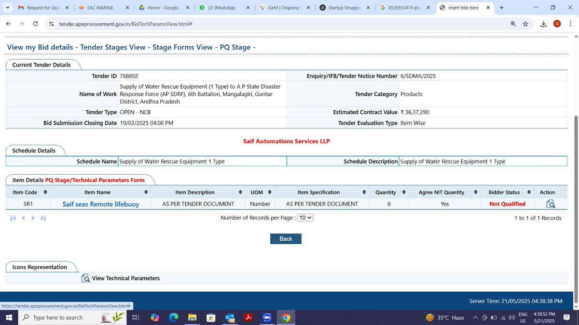Open Saif seas Remote lifebuoy link
Screen dimensions: 579x325
click(x=101, y=204)
